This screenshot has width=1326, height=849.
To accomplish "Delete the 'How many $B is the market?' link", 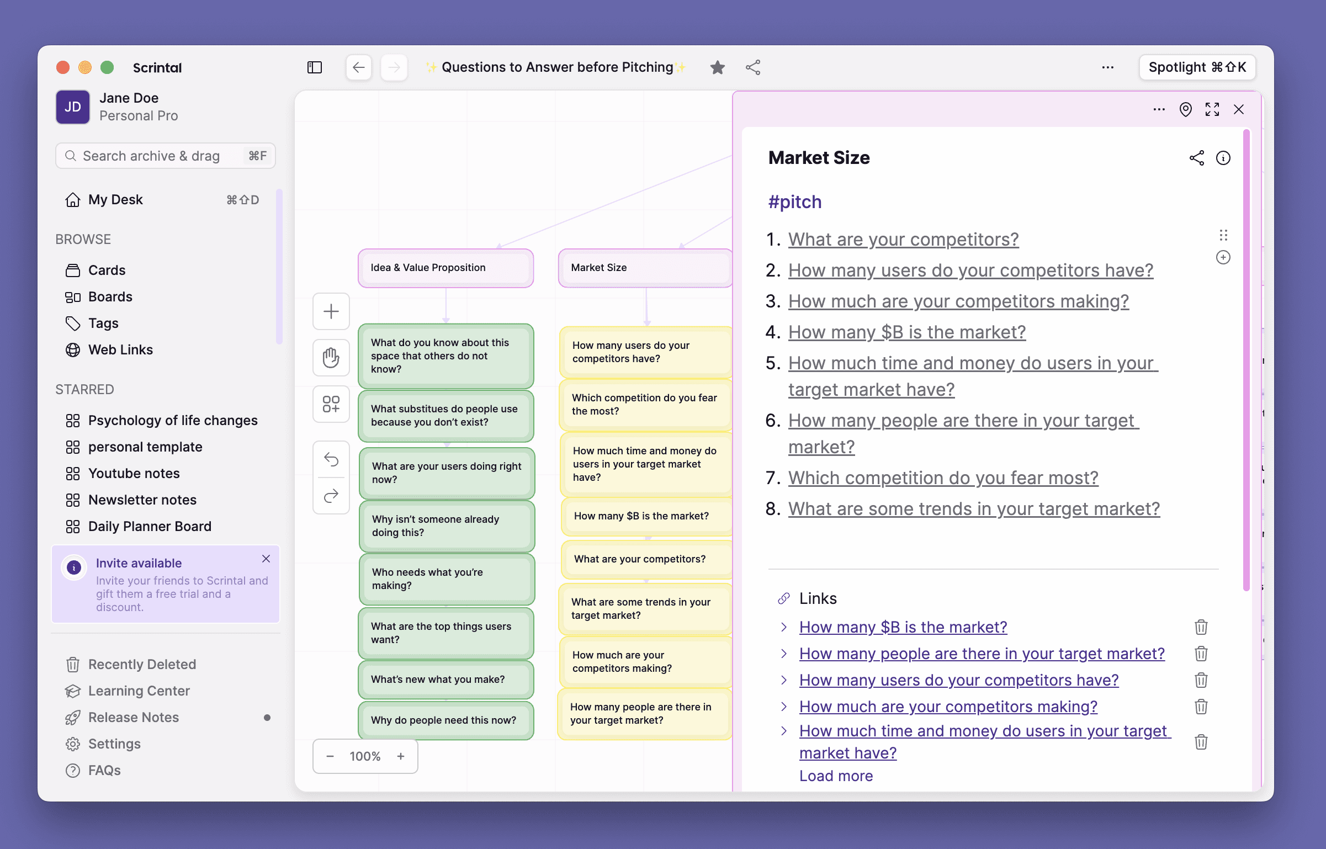I will click(1201, 627).
